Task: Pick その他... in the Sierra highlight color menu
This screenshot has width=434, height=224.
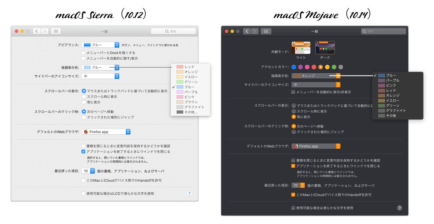Action: 190,112
